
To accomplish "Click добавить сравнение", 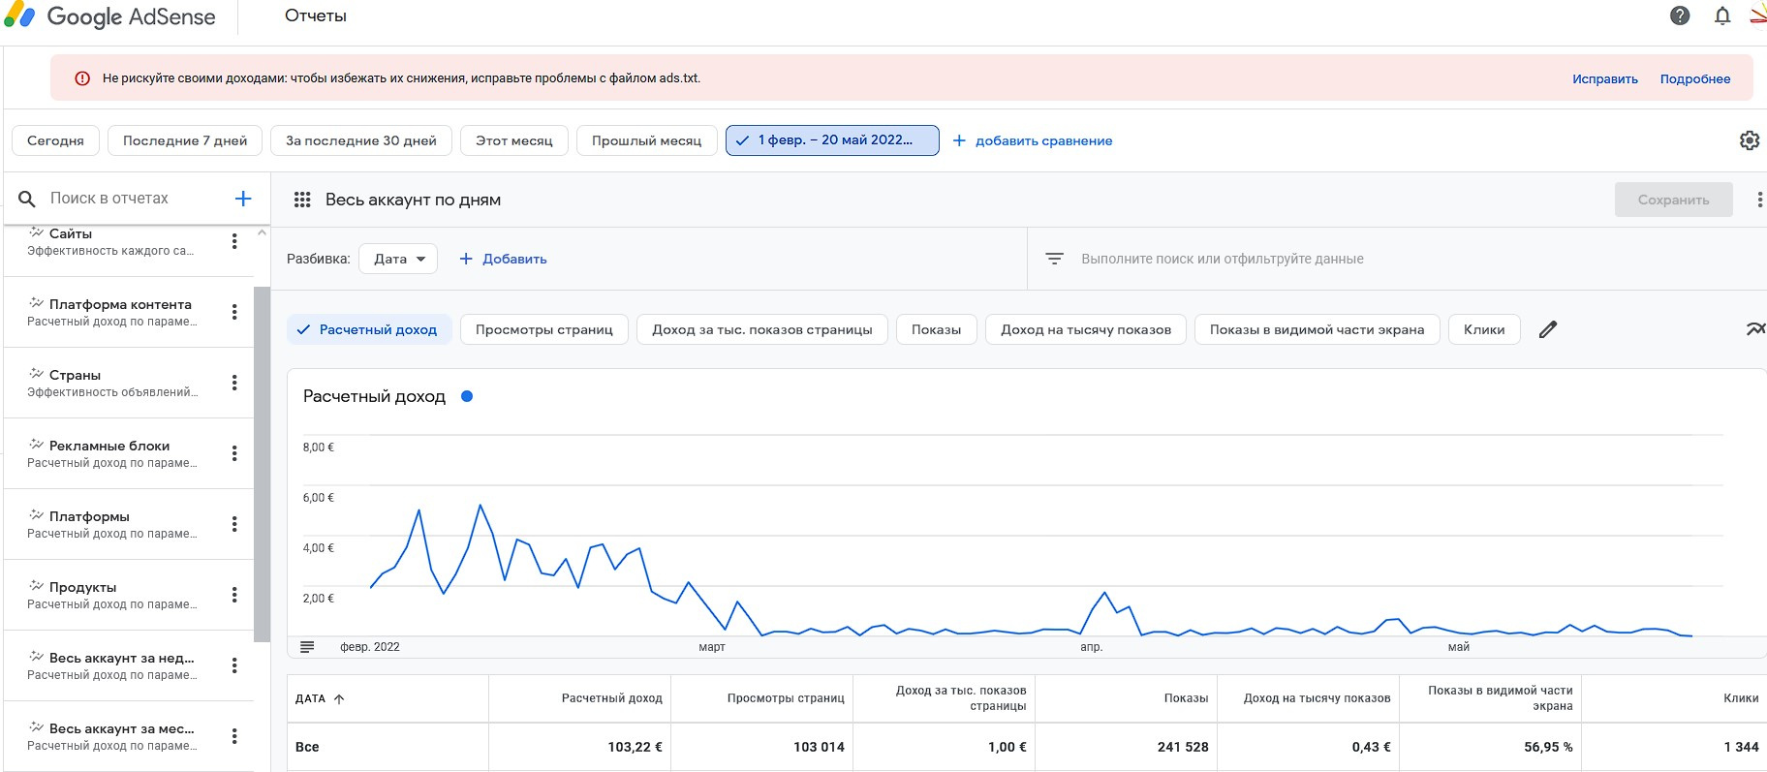I will 1033,140.
